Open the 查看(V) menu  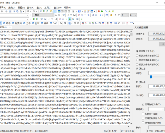tap(21, 8)
